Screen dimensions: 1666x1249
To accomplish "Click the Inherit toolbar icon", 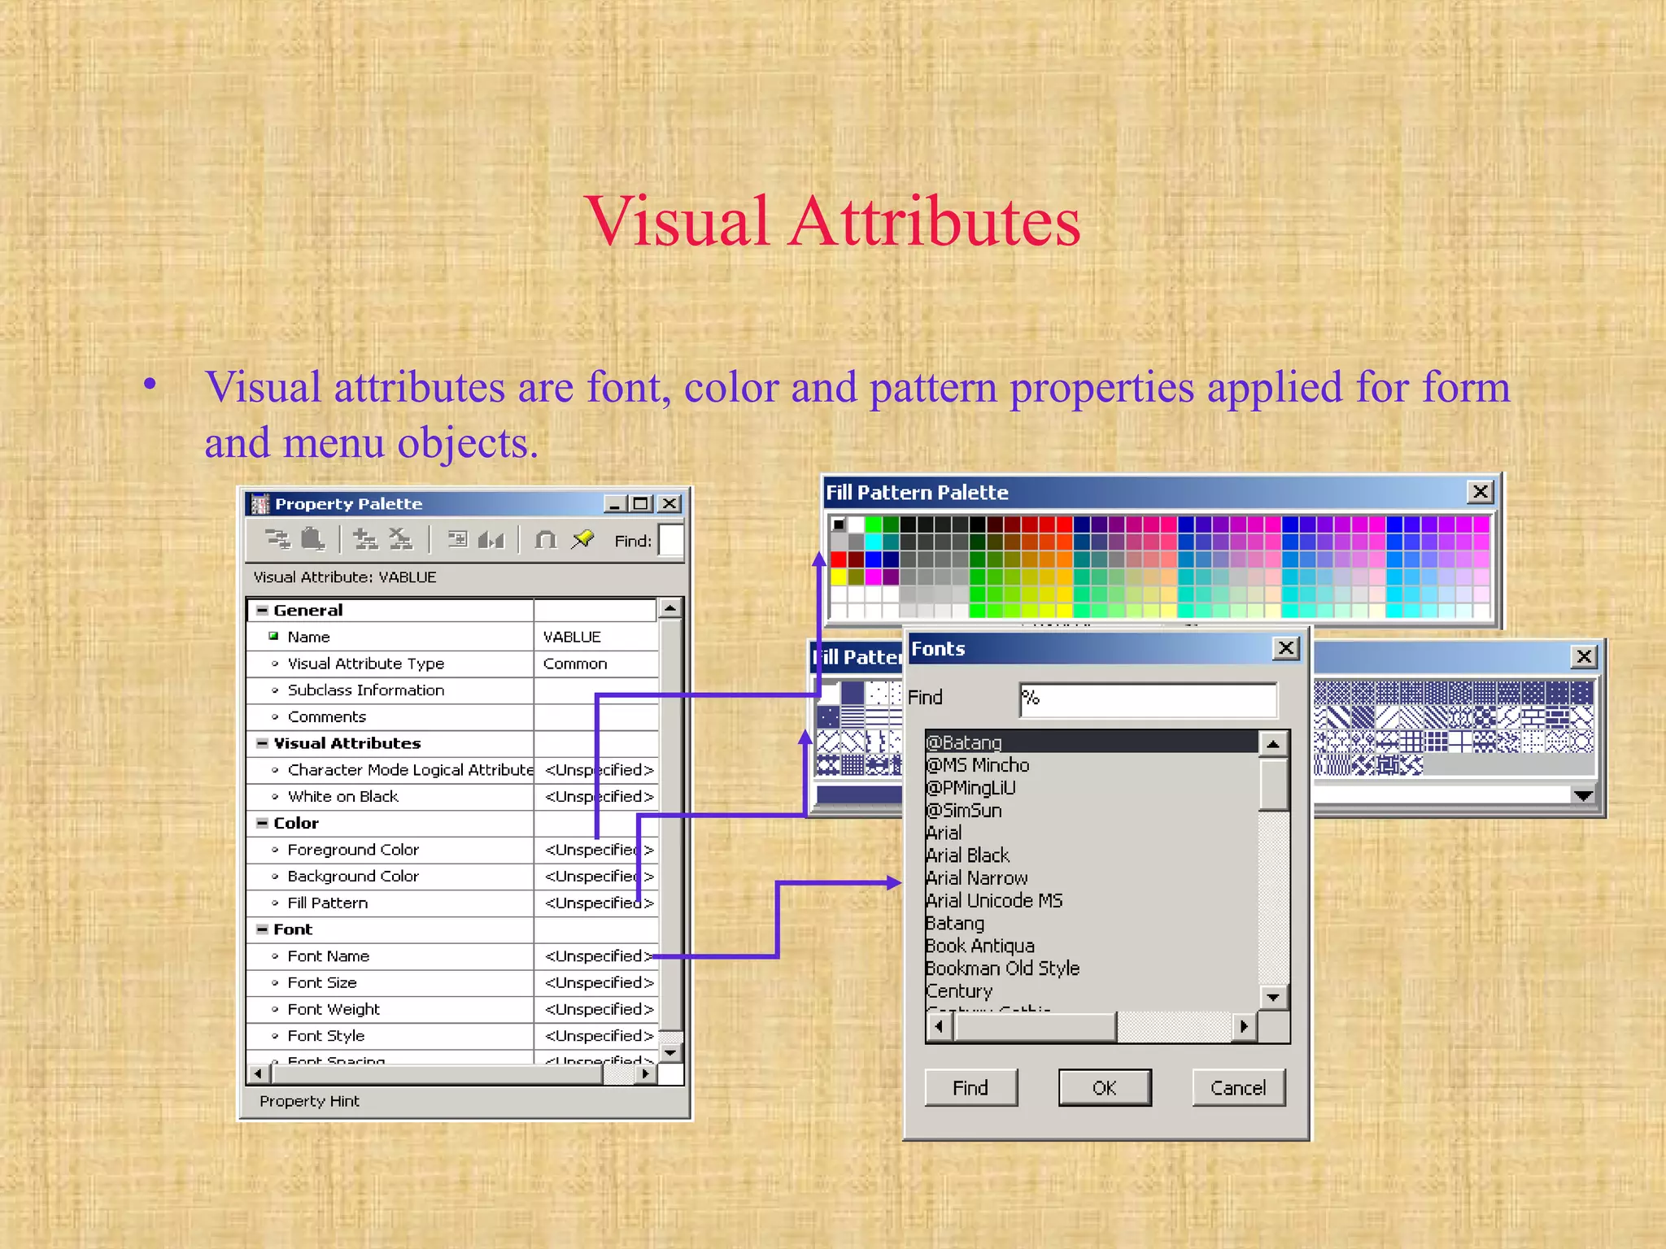I will [x=491, y=540].
